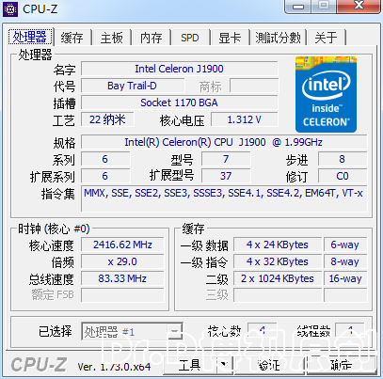This screenshot has height=379, width=383.
Task: Click the 指令集 instructions text box
Action: 224,198
